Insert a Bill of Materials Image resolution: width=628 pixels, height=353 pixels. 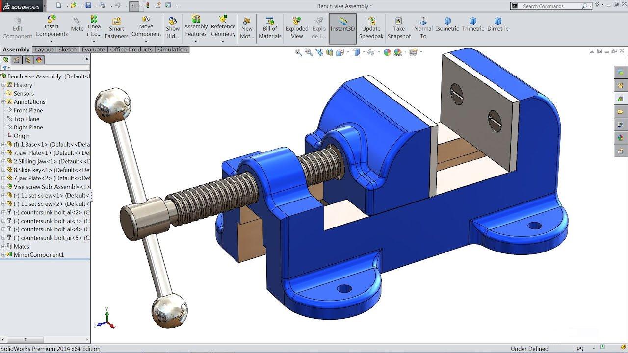pyautogui.click(x=270, y=28)
